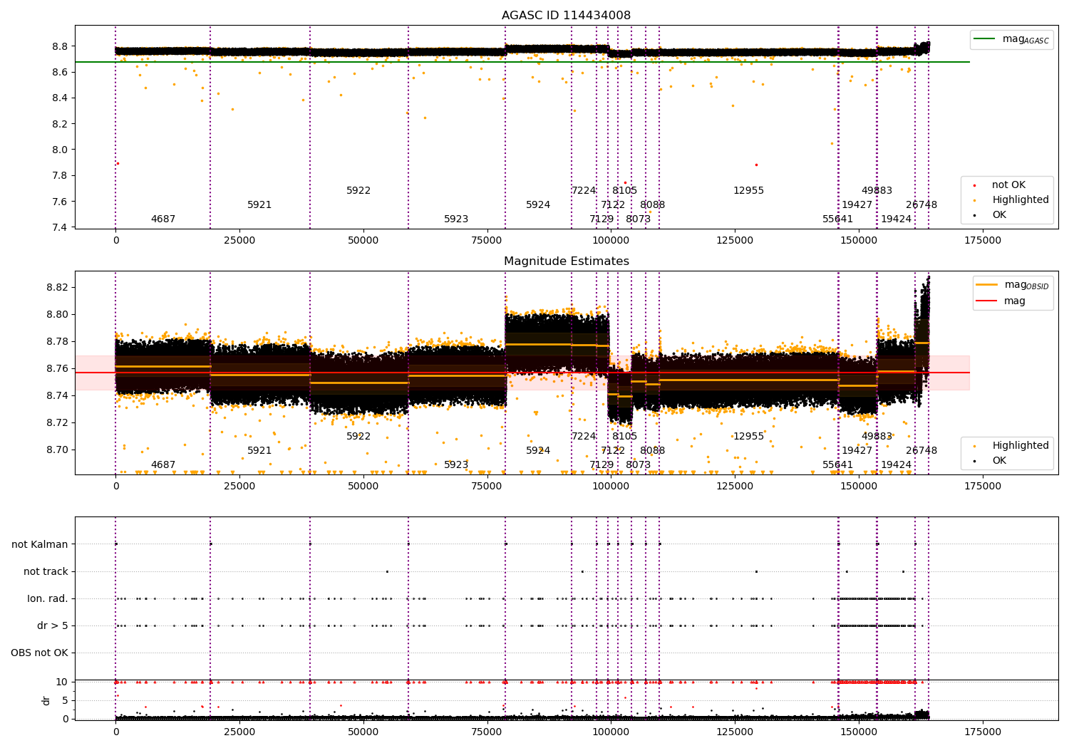Screen dimensions: 1069x748
Task: Select the mag AGASC legend entry
Action: [1012, 39]
